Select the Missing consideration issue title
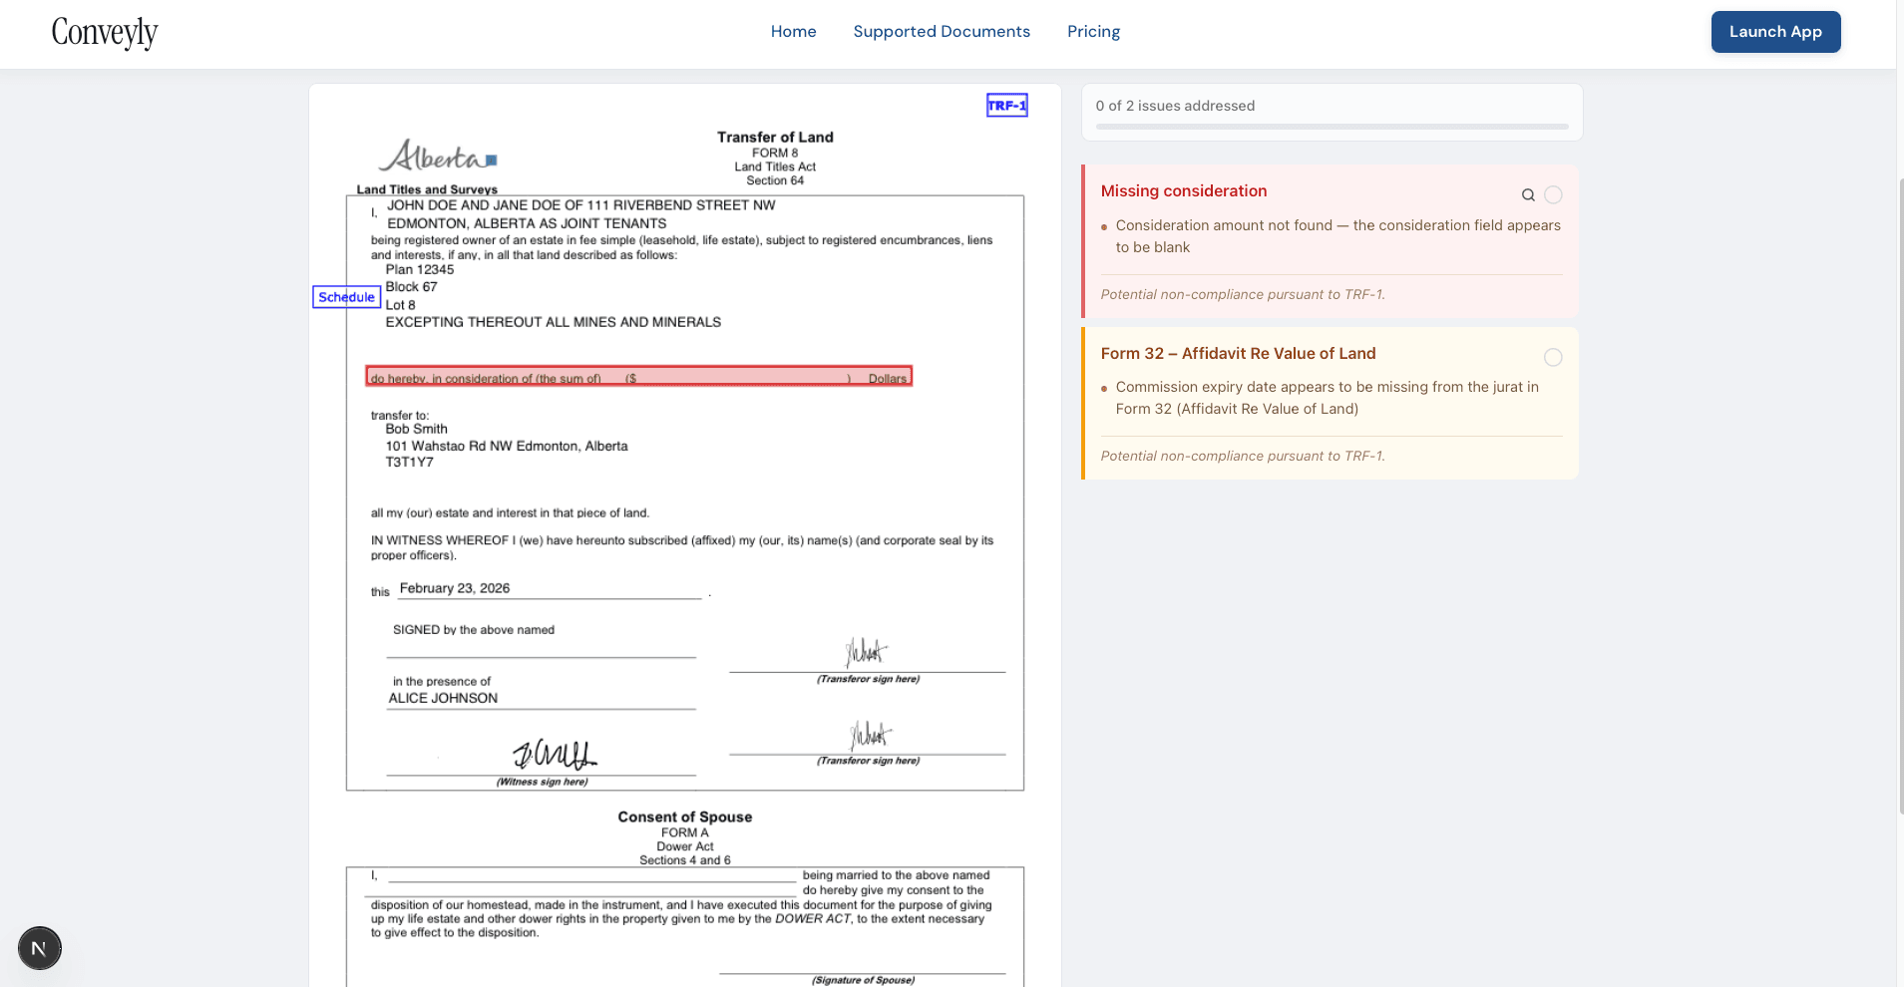The image size is (1904, 987). 1183,191
